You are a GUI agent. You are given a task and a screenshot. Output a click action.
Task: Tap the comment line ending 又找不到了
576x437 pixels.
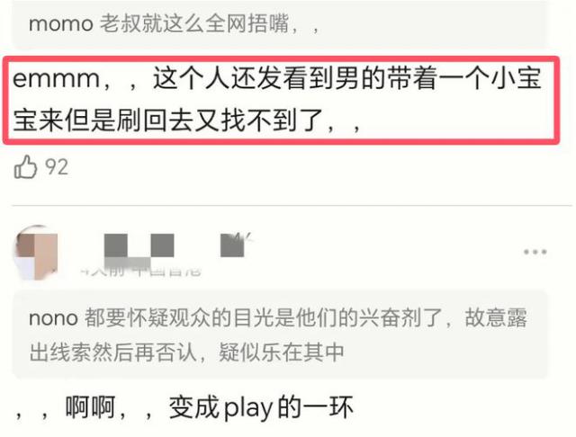click(187, 120)
